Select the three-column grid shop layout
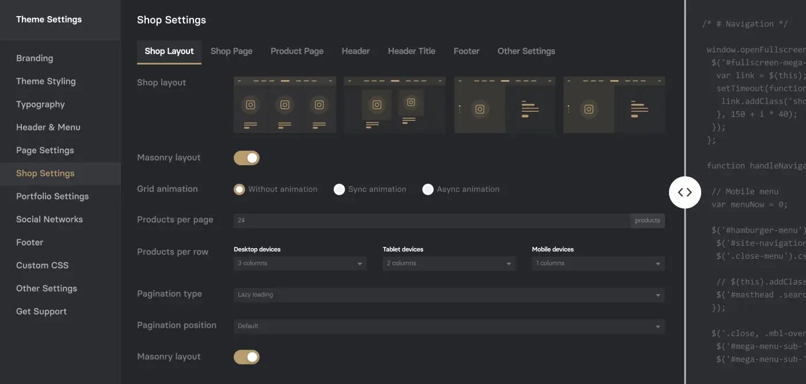The image size is (806, 384). click(x=284, y=105)
